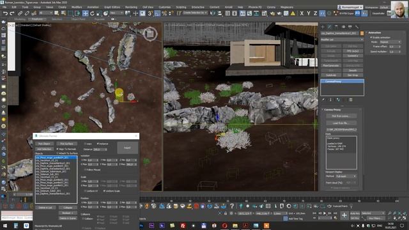Open the selection filter All dropdown

(45, 13)
